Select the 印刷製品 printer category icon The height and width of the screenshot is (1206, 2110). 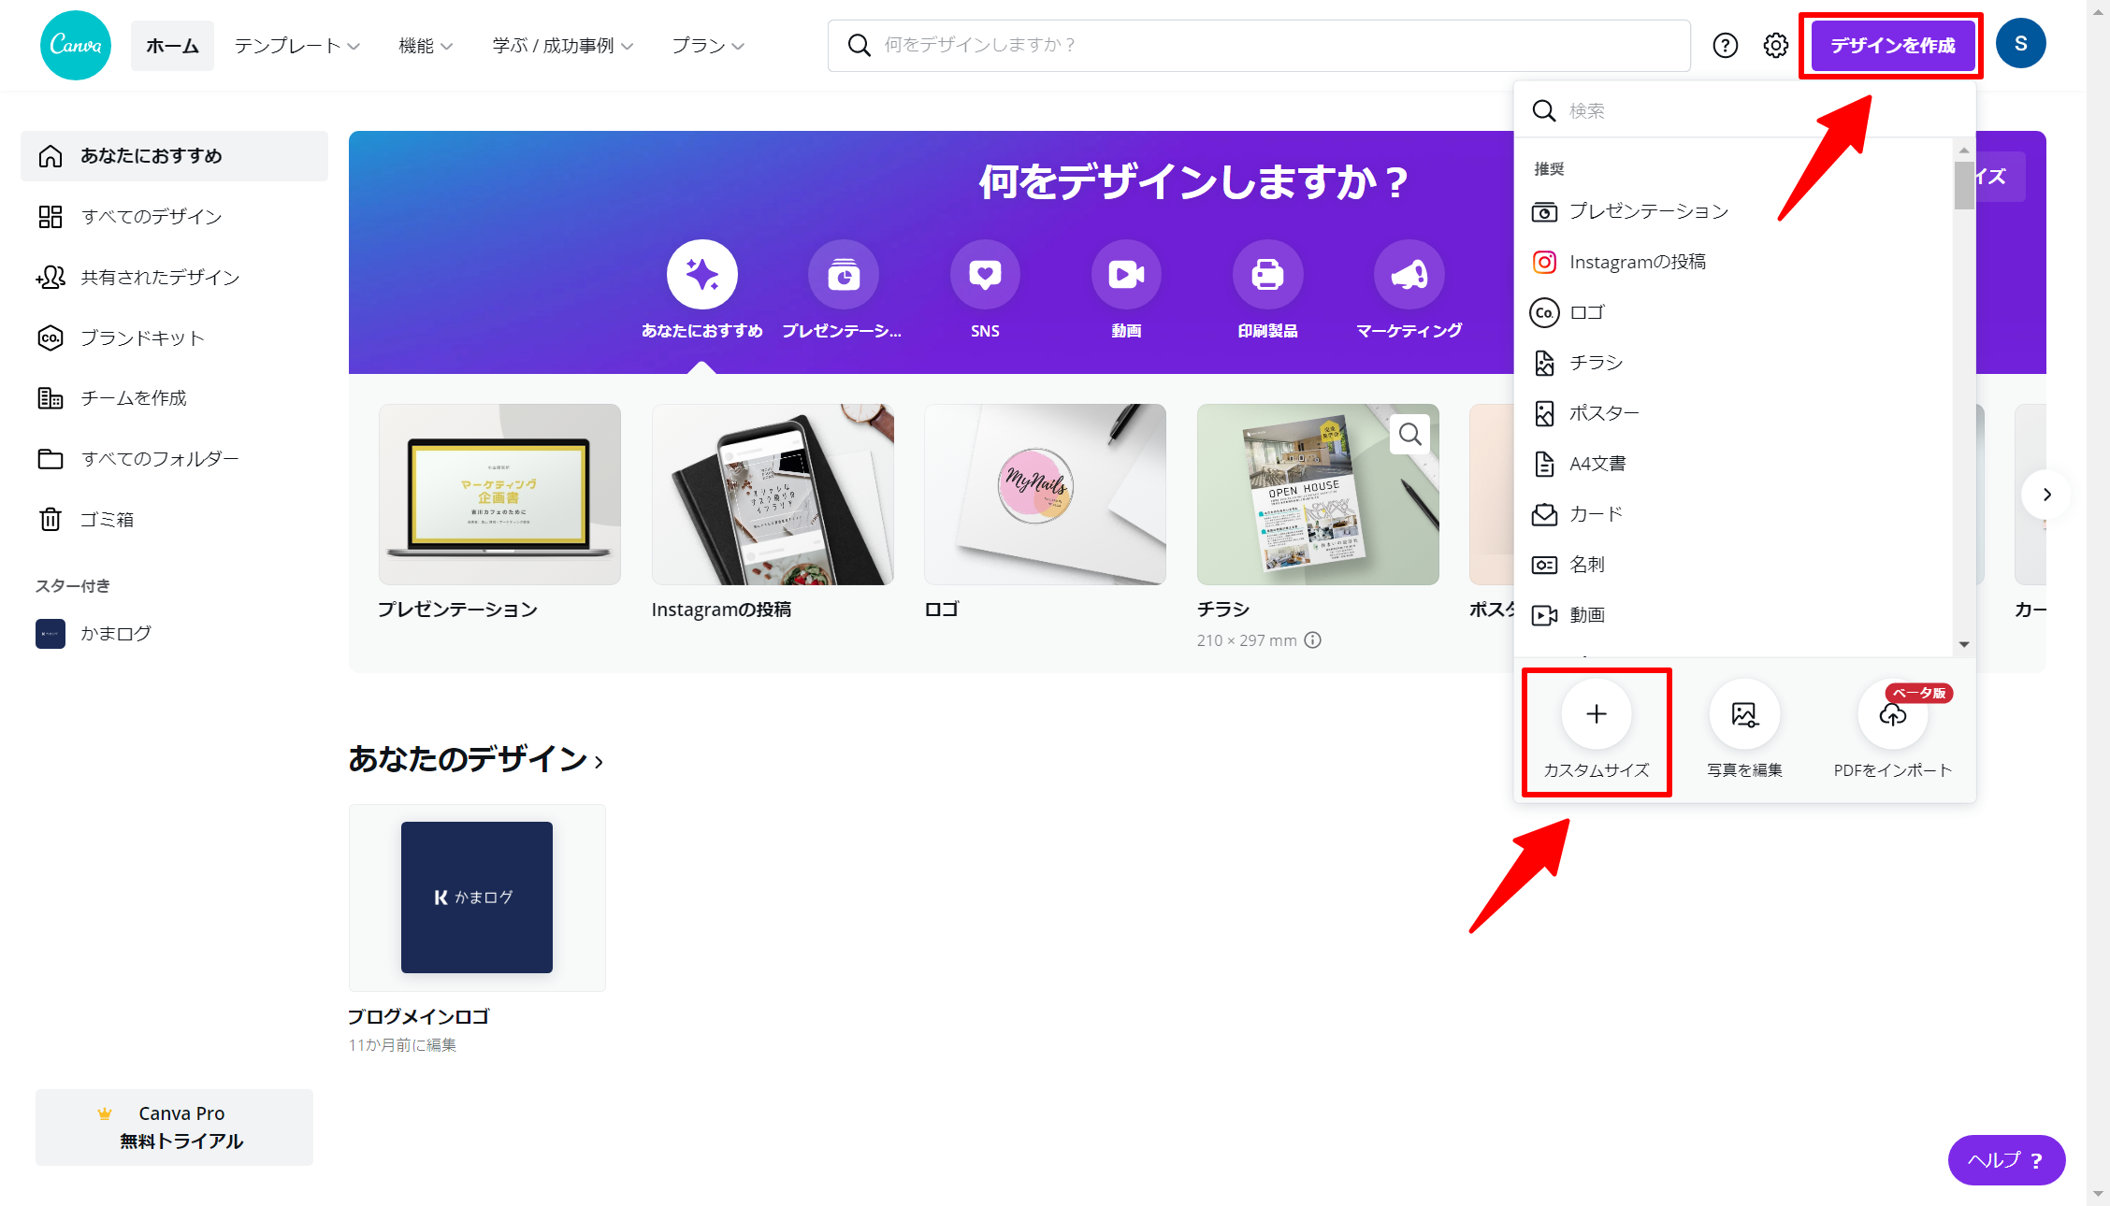click(x=1267, y=275)
